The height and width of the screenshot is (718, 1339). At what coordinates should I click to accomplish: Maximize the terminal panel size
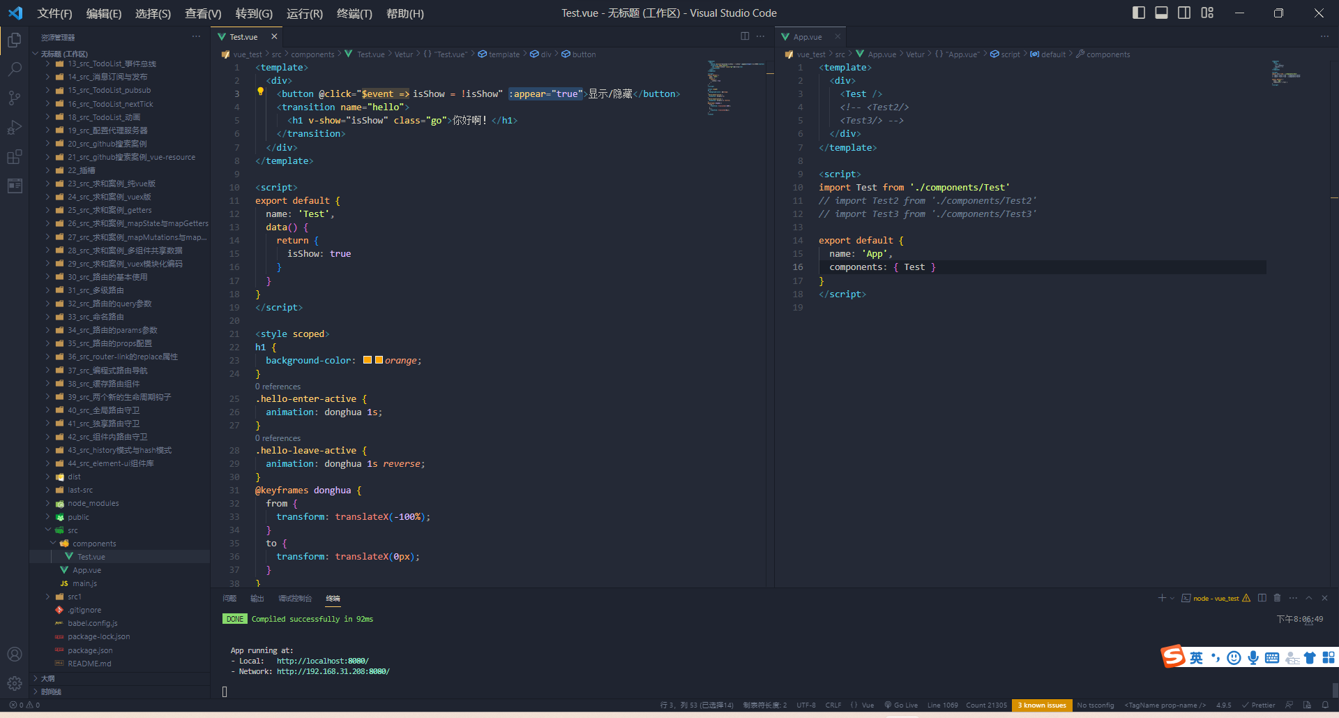(1309, 598)
